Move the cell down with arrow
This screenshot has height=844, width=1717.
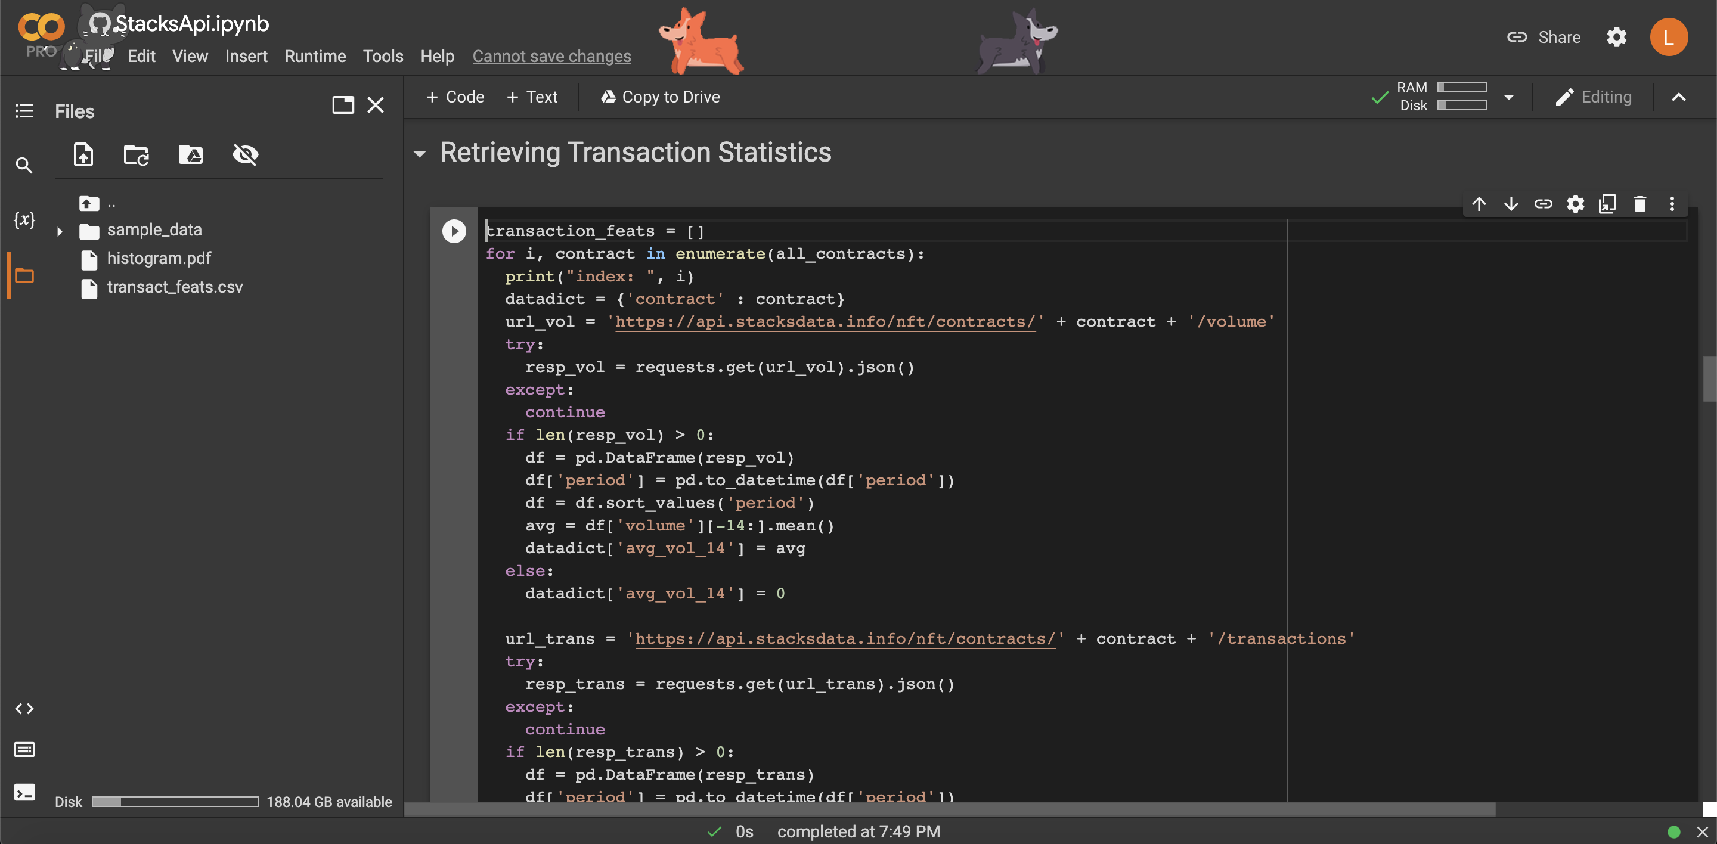1511,204
